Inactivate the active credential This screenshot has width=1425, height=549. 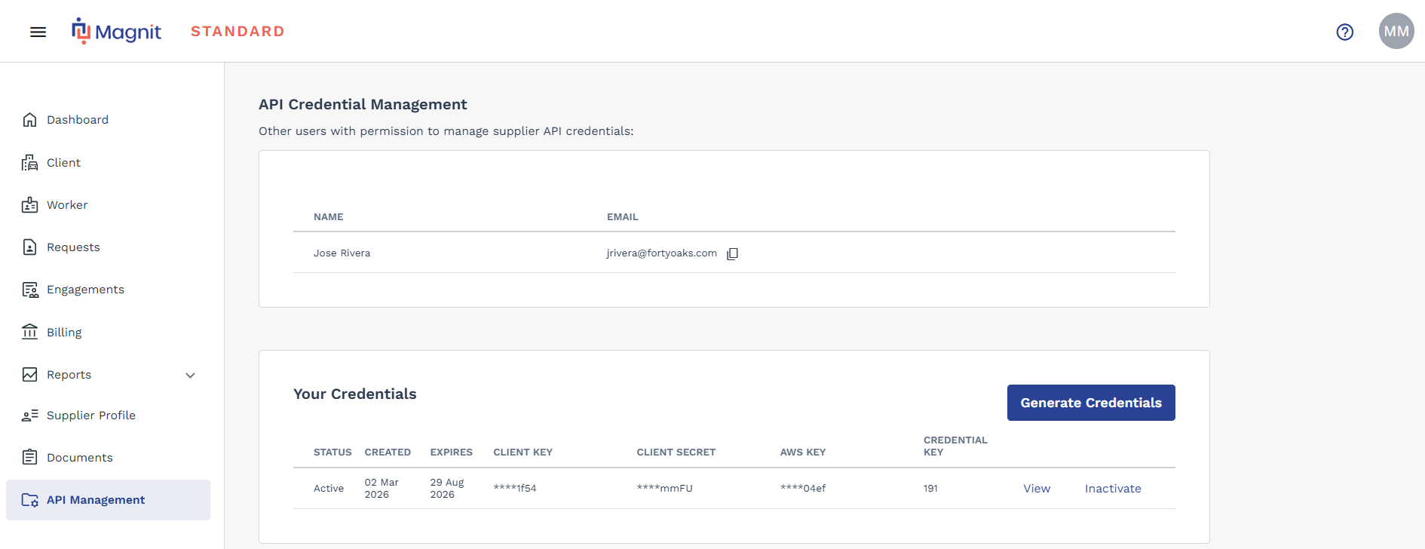point(1112,489)
